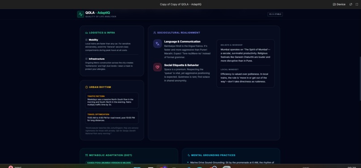Click the utensils icon beside Metabolic Adaptation

pyautogui.click(x=86, y=155)
